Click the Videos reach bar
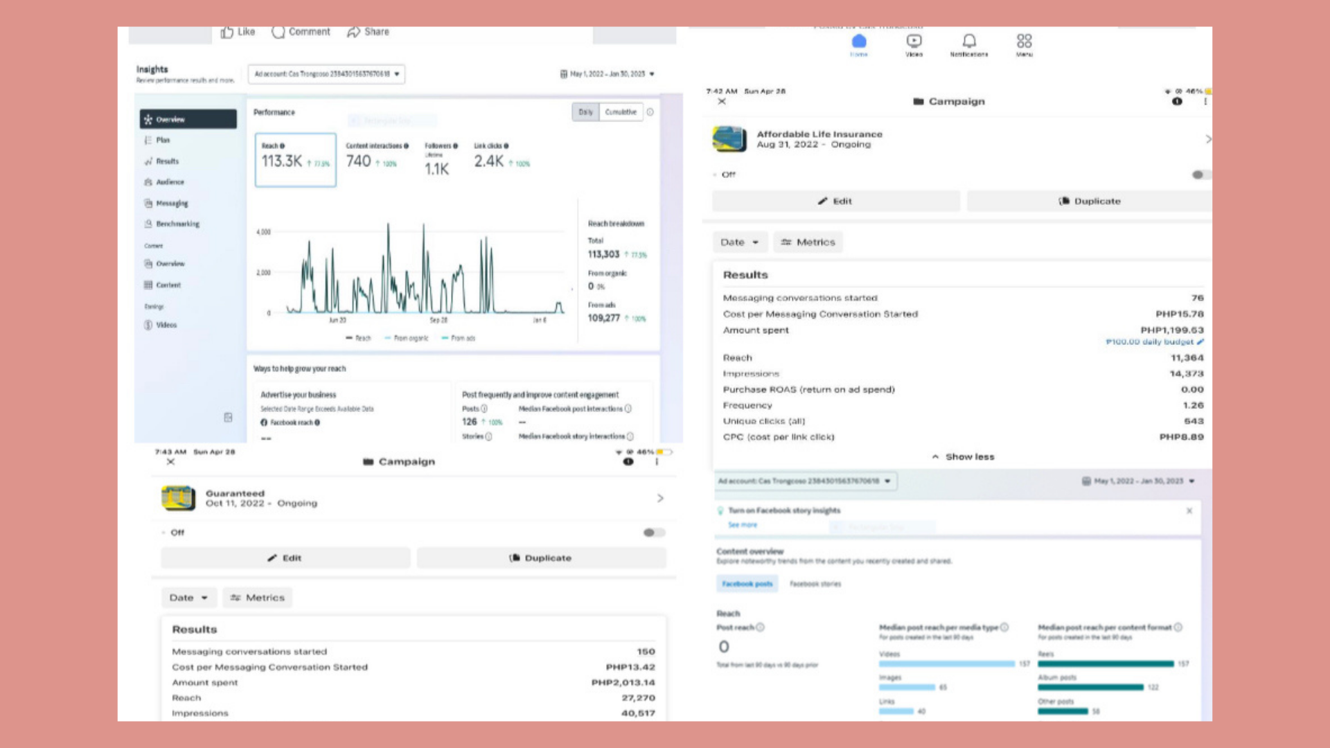 (x=947, y=664)
